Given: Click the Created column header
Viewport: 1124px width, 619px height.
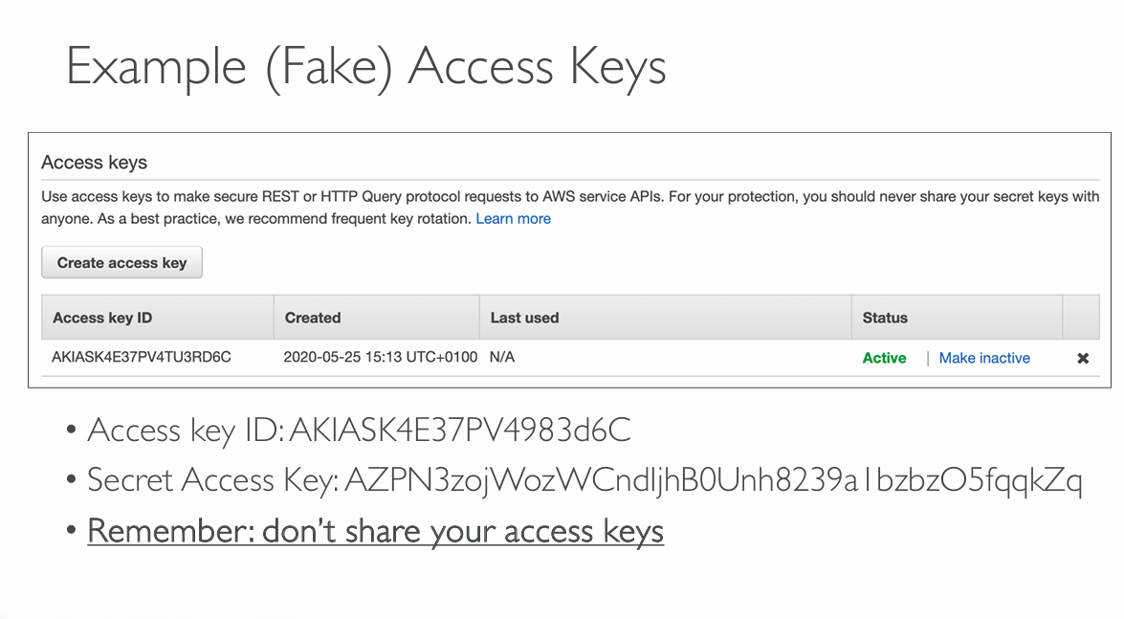Looking at the screenshot, I should (313, 318).
